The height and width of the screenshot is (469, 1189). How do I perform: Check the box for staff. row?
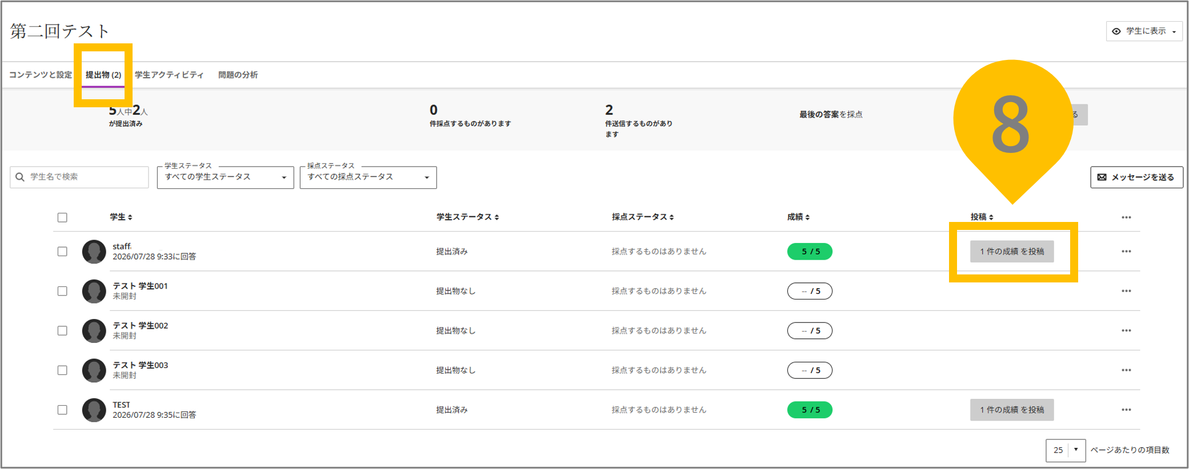[x=62, y=252]
